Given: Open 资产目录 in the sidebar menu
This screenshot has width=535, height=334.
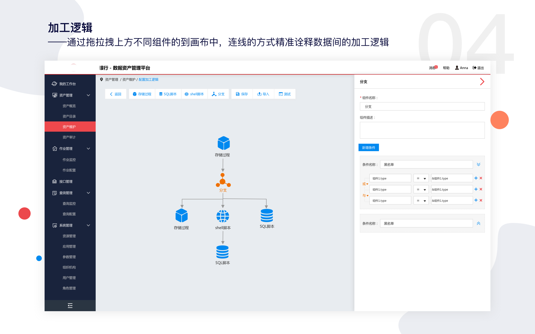Looking at the screenshot, I should 69,116.
